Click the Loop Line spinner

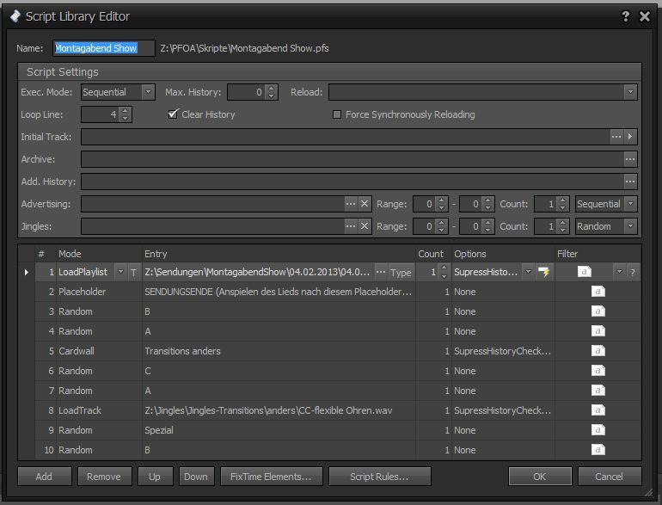(125, 114)
